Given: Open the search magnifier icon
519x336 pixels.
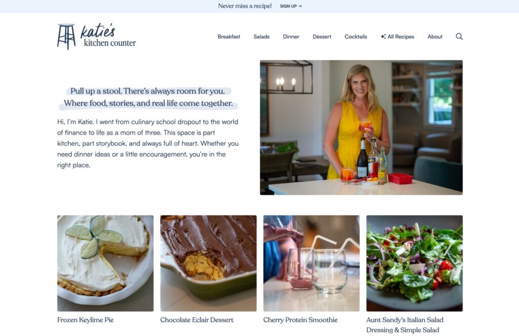Looking at the screenshot, I should pos(459,36).
